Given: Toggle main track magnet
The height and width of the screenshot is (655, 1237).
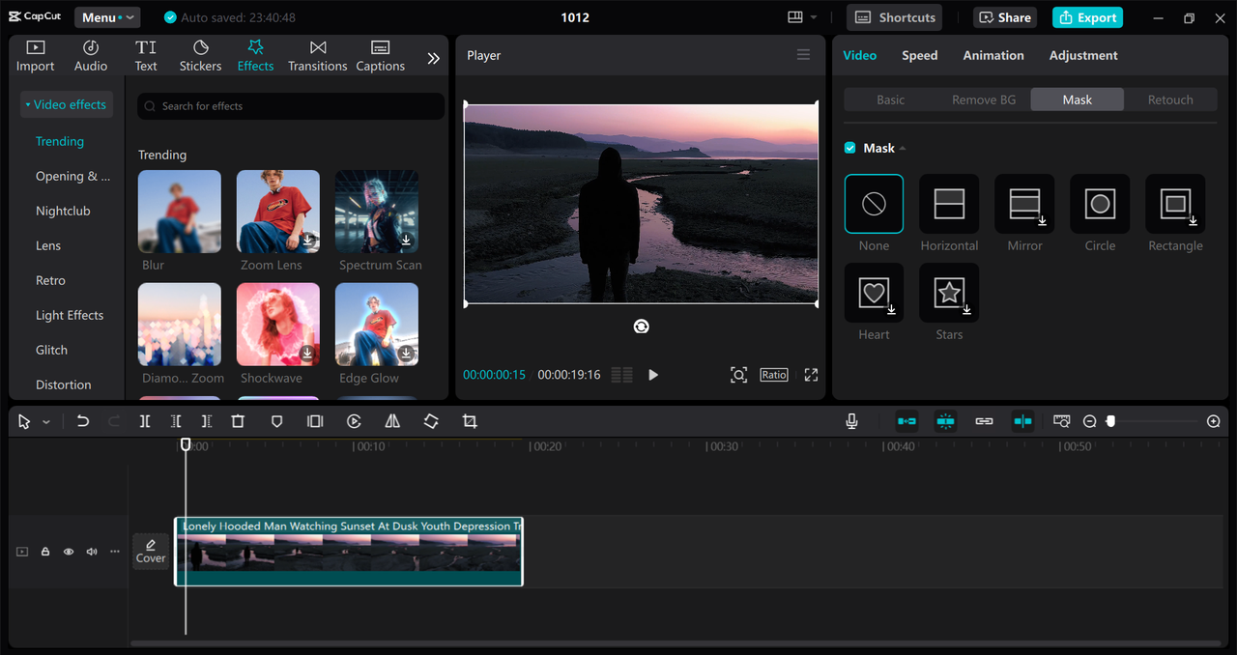Looking at the screenshot, I should [906, 421].
